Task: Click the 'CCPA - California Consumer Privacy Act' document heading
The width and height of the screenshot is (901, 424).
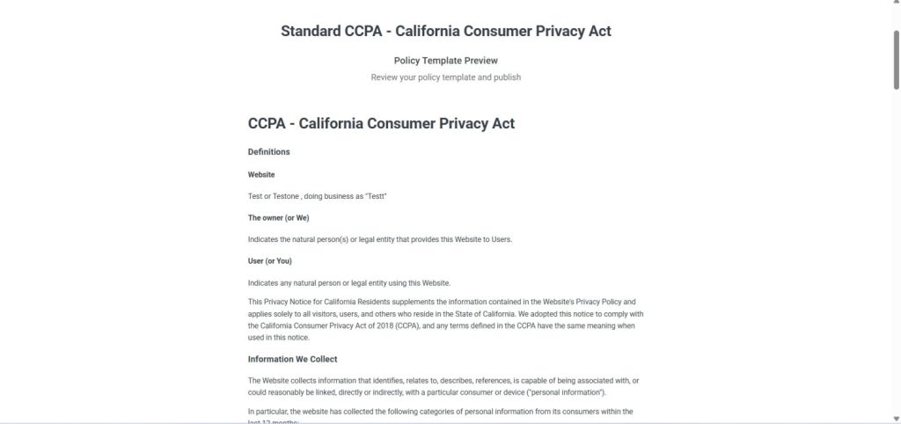Action: point(381,123)
